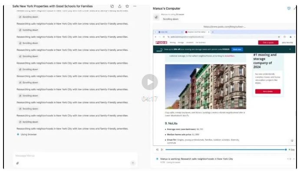This screenshot has height=171, width=300.
Task: Click the paperclip attachment icon
Action: (x=17, y=163)
